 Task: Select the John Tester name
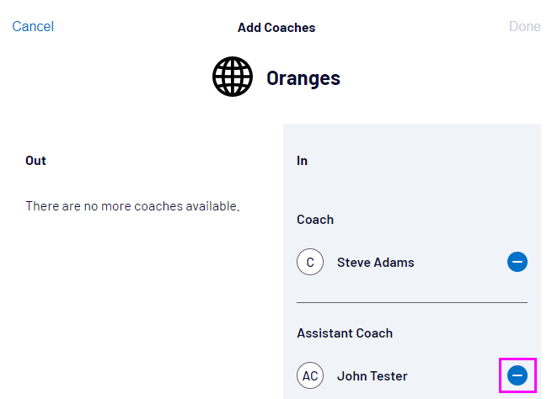tap(372, 375)
